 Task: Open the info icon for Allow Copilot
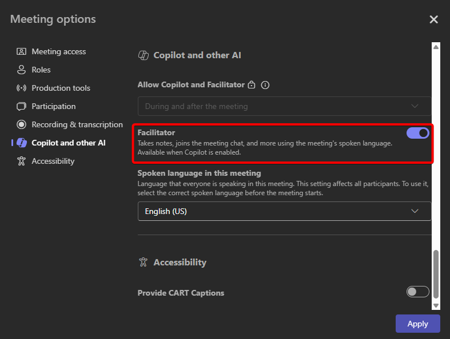265,85
